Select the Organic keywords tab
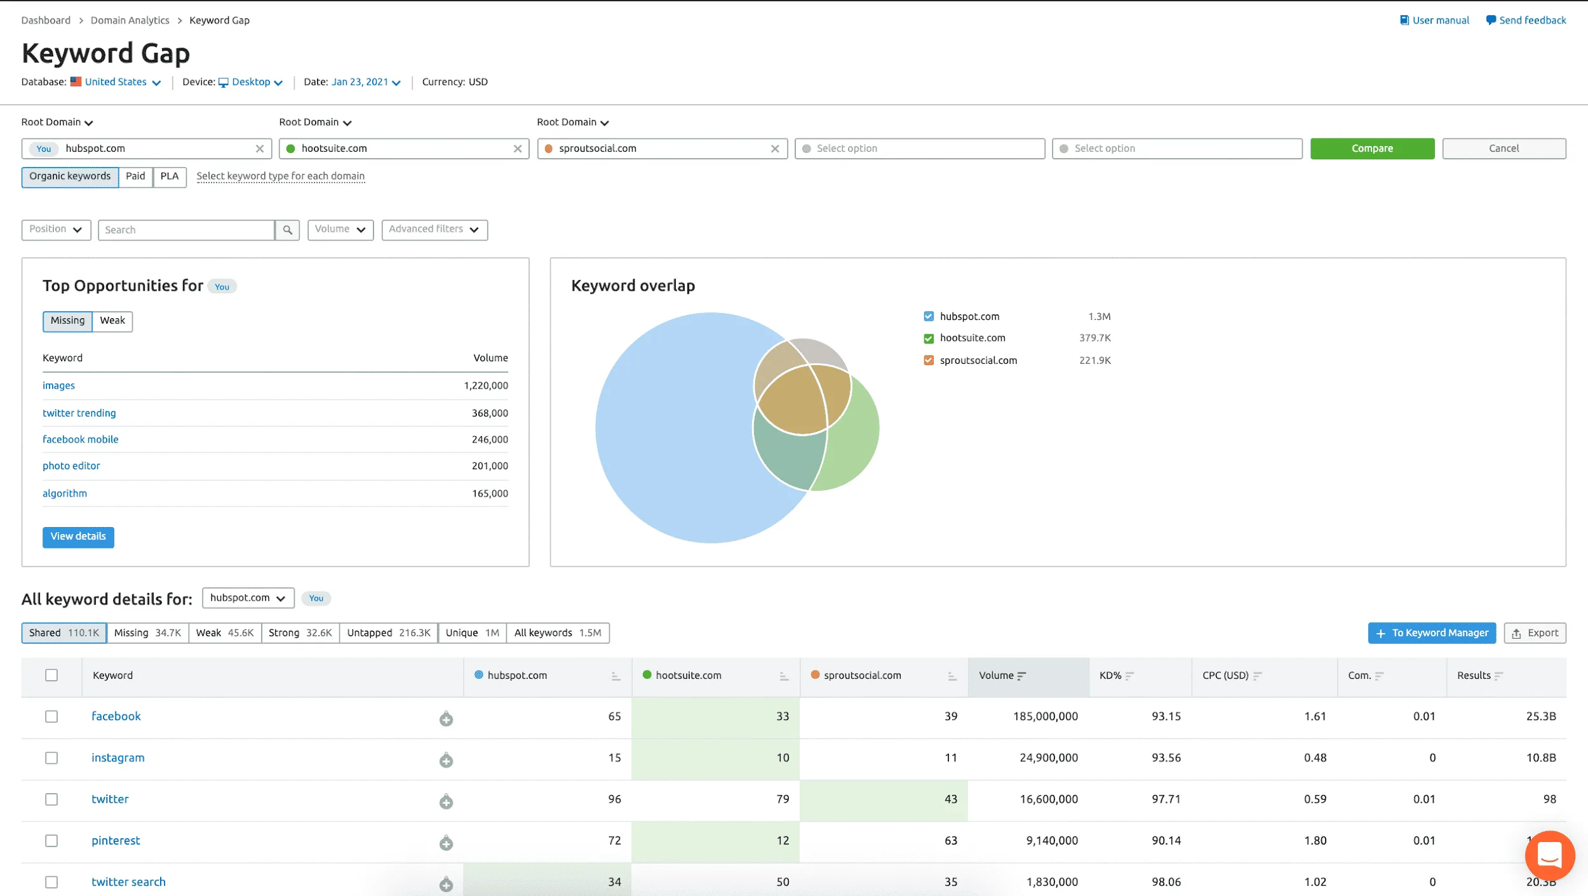1588x896 pixels. pyautogui.click(x=70, y=177)
